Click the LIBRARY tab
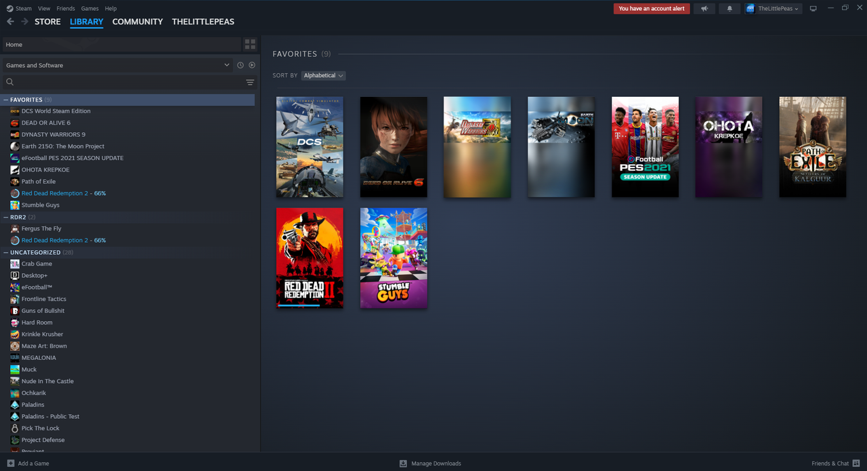The height and width of the screenshot is (471, 867). (x=87, y=22)
